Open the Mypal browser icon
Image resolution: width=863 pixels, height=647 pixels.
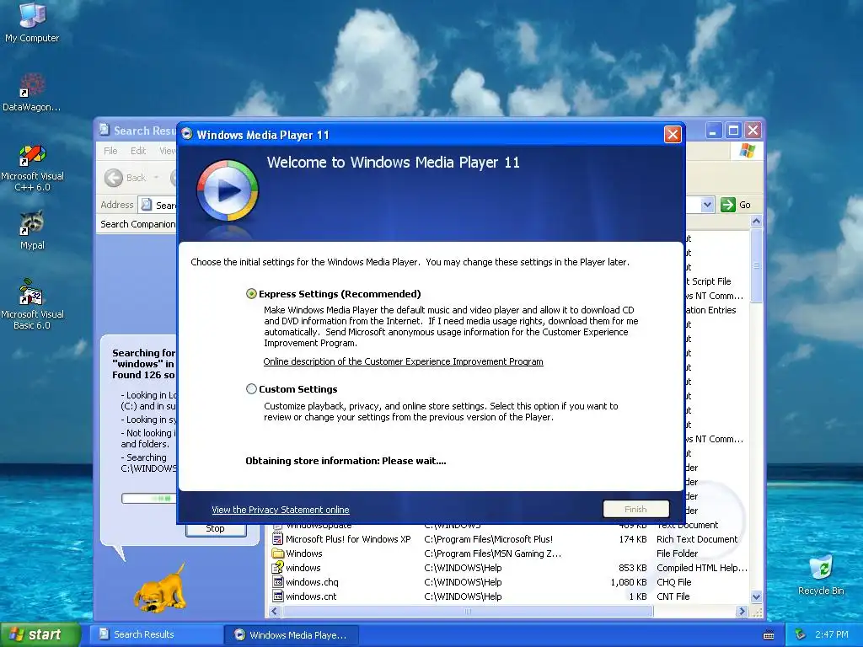click(x=32, y=230)
